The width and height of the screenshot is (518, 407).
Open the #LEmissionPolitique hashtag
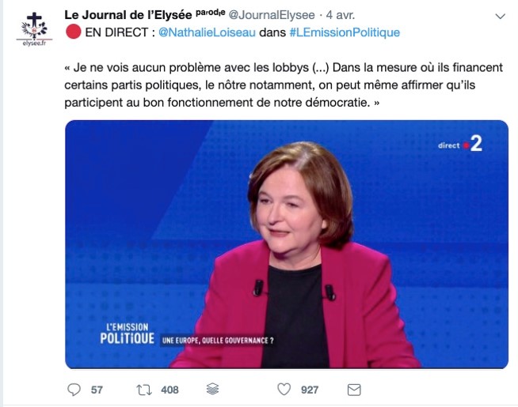pyautogui.click(x=345, y=32)
